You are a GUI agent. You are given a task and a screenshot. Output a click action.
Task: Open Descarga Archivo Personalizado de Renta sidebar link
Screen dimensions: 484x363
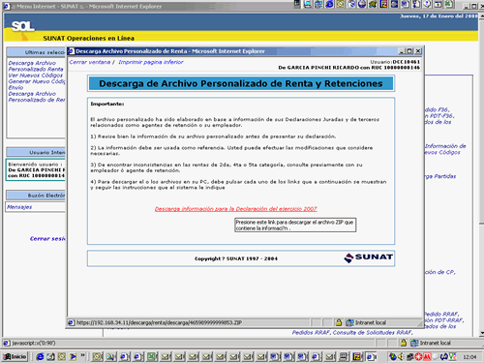(x=37, y=97)
